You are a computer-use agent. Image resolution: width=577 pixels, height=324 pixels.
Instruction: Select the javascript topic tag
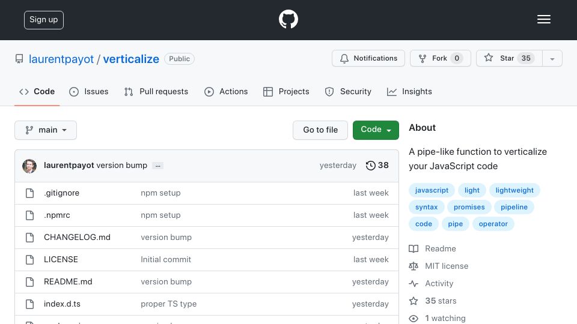(x=432, y=190)
